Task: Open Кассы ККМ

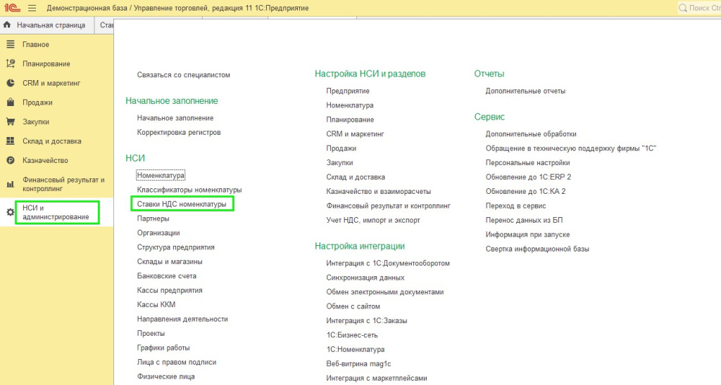Action: (x=156, y=304)
